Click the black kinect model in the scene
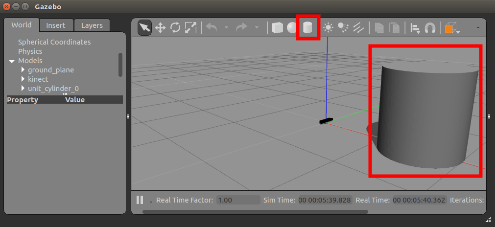 click(x=326, y=121)
